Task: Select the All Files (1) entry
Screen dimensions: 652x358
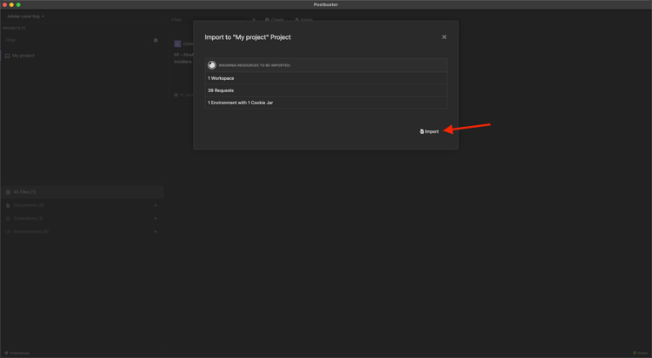Action: coord(82,192)
